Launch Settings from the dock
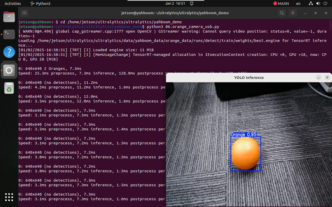This screenshot has width=332, height=207. pyautogui.click(x=9, y=70)
